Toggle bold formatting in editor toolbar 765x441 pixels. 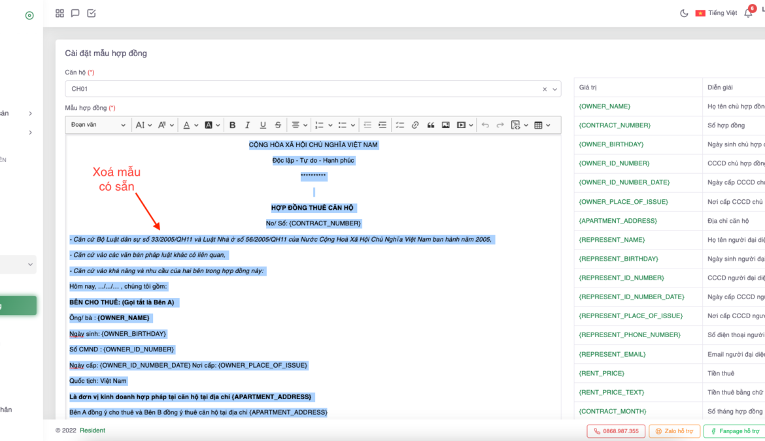click(232, 125)
